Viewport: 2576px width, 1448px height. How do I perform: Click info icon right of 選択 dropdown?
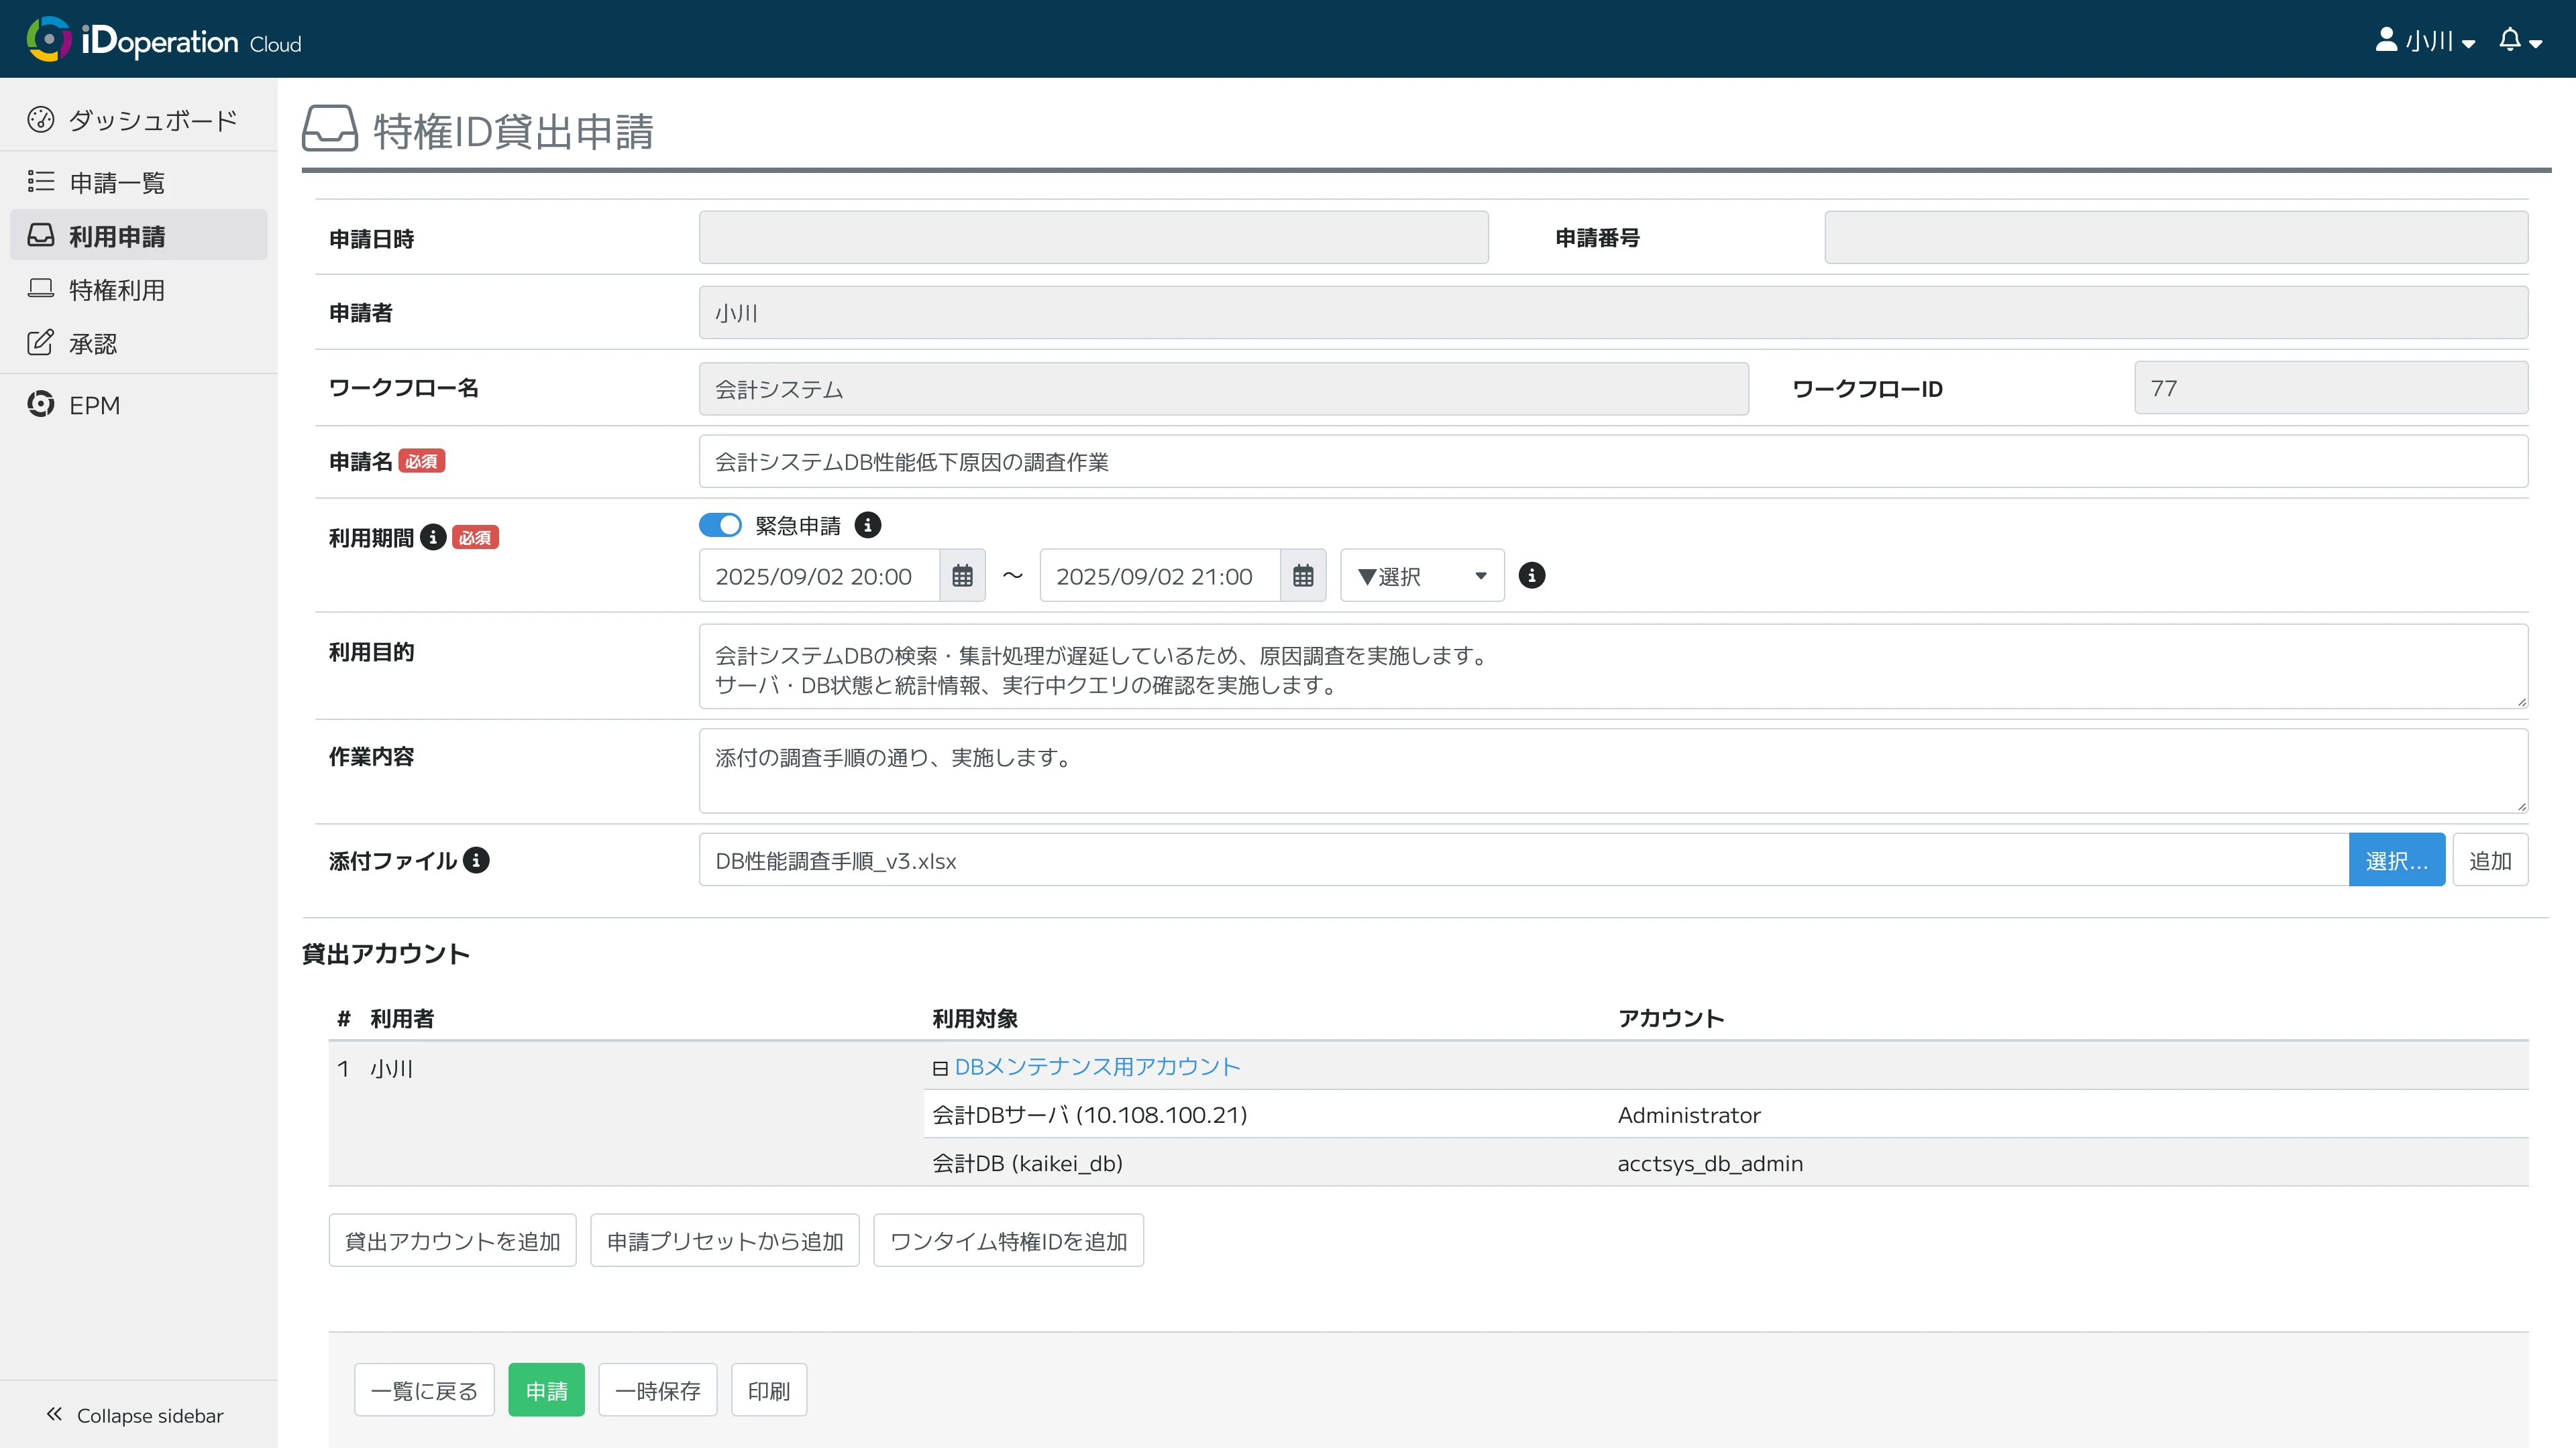pos(1531,576)
